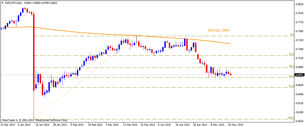Select the Fibonacci 61.8 level label
Image resolution: width=305 pixels, height=127 pixels.
291,86
